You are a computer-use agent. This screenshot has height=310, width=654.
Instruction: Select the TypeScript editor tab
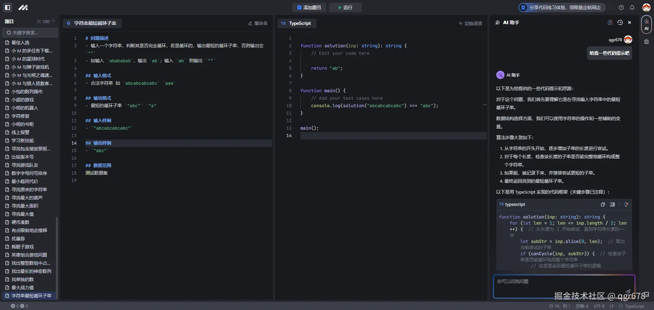point(296,23)
